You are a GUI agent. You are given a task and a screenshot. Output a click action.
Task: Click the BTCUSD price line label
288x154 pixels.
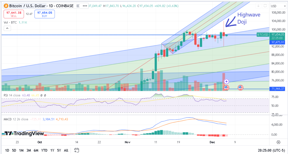(263, 35)
